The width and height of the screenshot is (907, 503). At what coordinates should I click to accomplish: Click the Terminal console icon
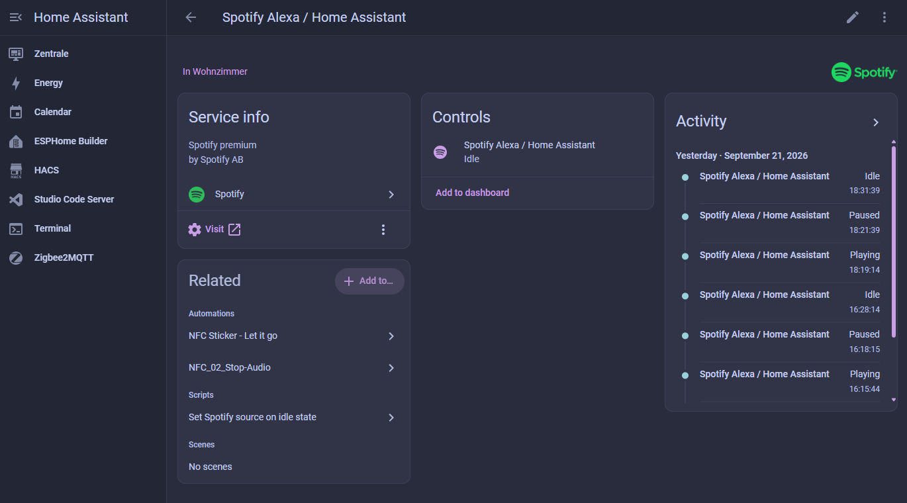(16, 228)
